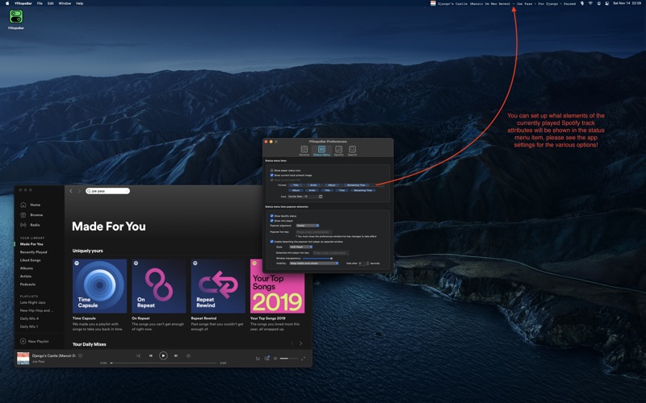The image size is (646, 403).
Task: Toggle Show player status icon checkbox
Action: tap(271, 171)
